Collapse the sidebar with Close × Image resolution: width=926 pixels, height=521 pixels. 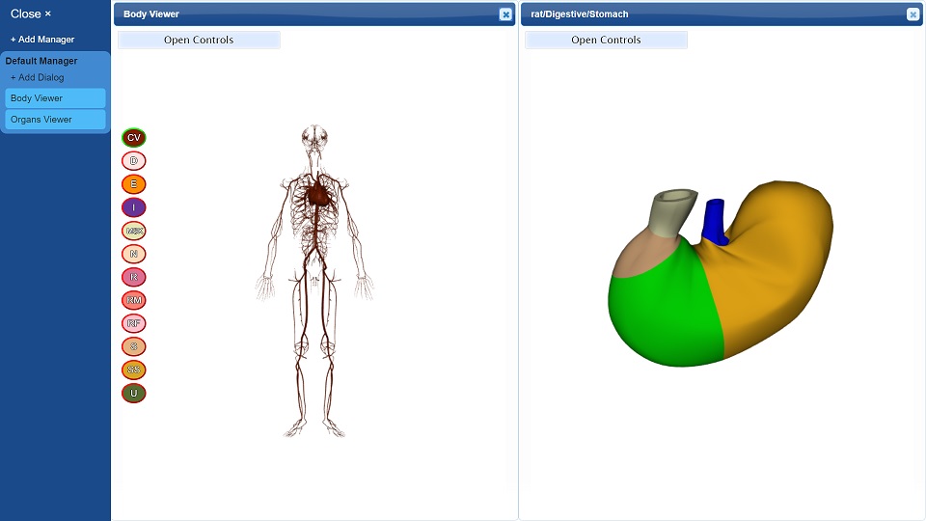(31, 14)
